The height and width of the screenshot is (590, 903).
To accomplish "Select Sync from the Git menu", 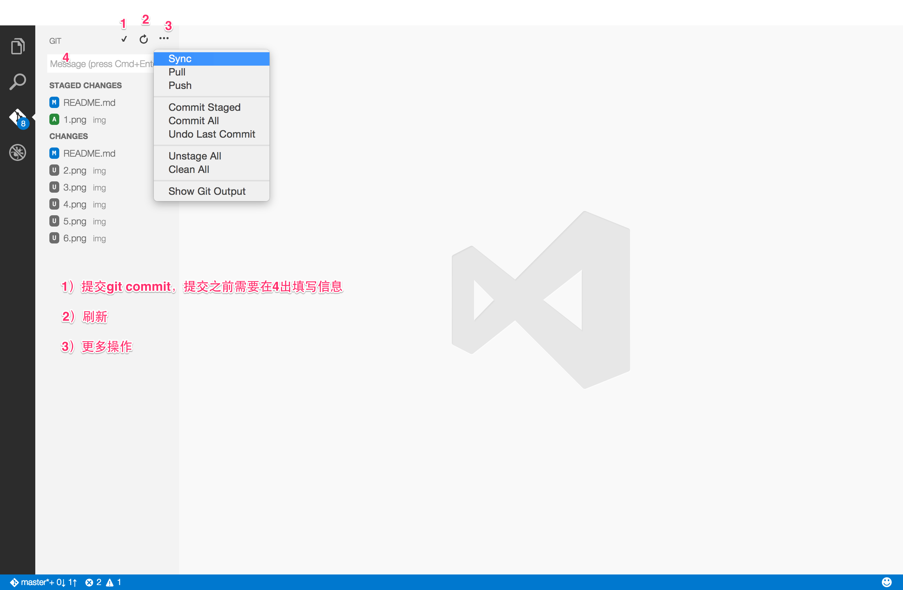I will pos(180,59).
